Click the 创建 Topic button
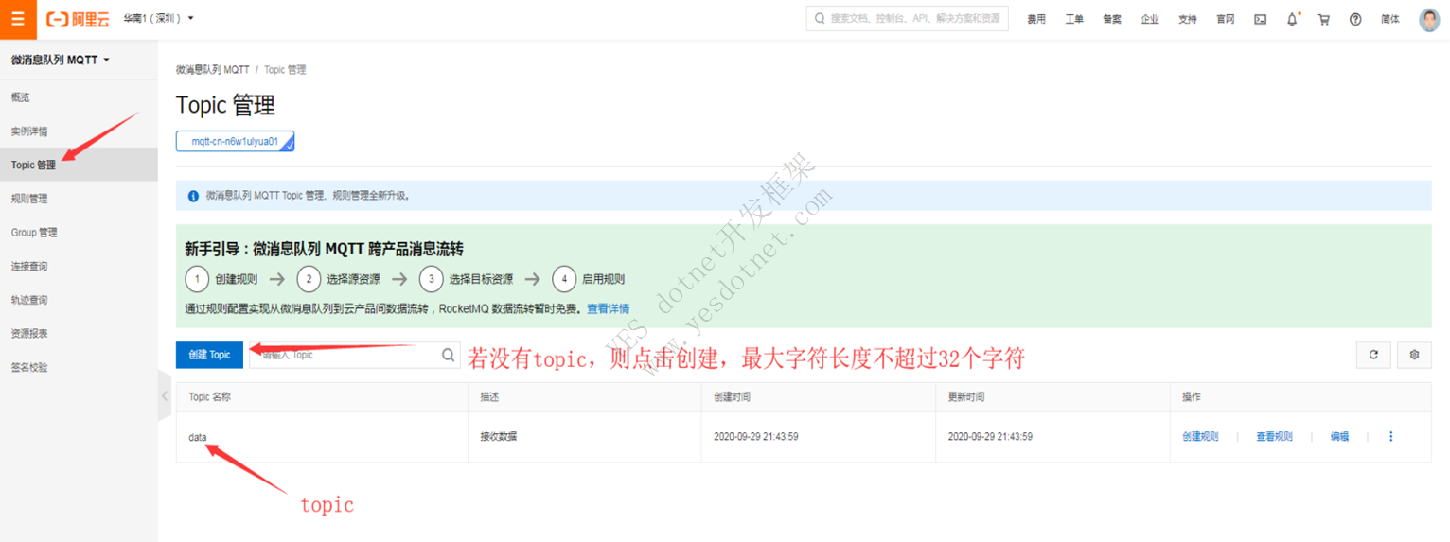This screenshot has width=1450, height=542. coord(209,355)
